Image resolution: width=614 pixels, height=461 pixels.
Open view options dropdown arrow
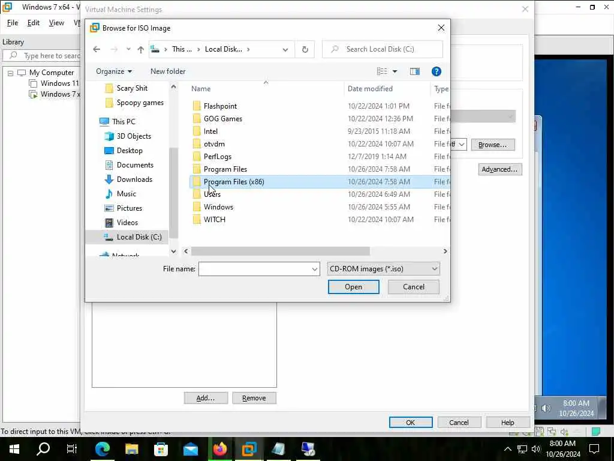pos(395,71)
